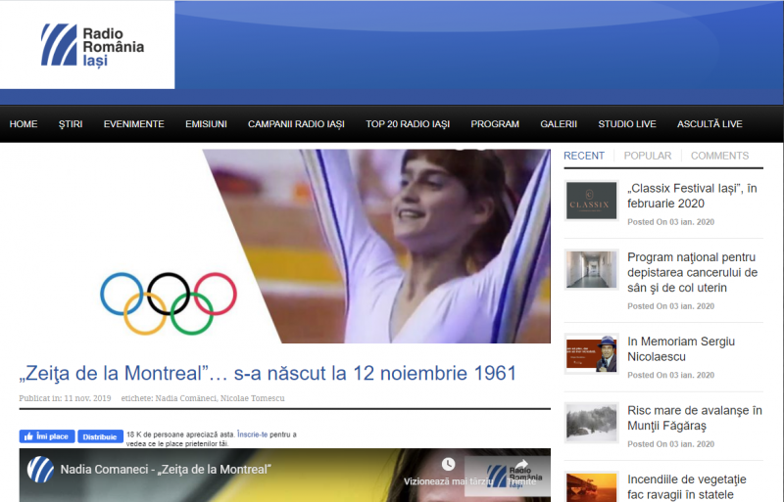
Task: Open the HOME menu item
Action: [x=23, y=124]
